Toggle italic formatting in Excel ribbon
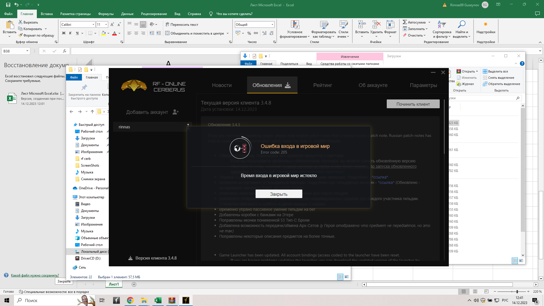 (x=70, y=33)
